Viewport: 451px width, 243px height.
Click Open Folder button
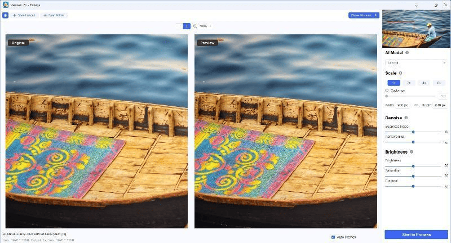click(54, 15)
